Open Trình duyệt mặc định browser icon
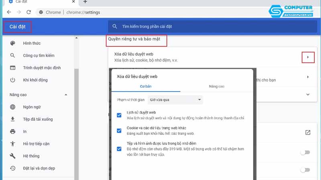 pos(12,68)
